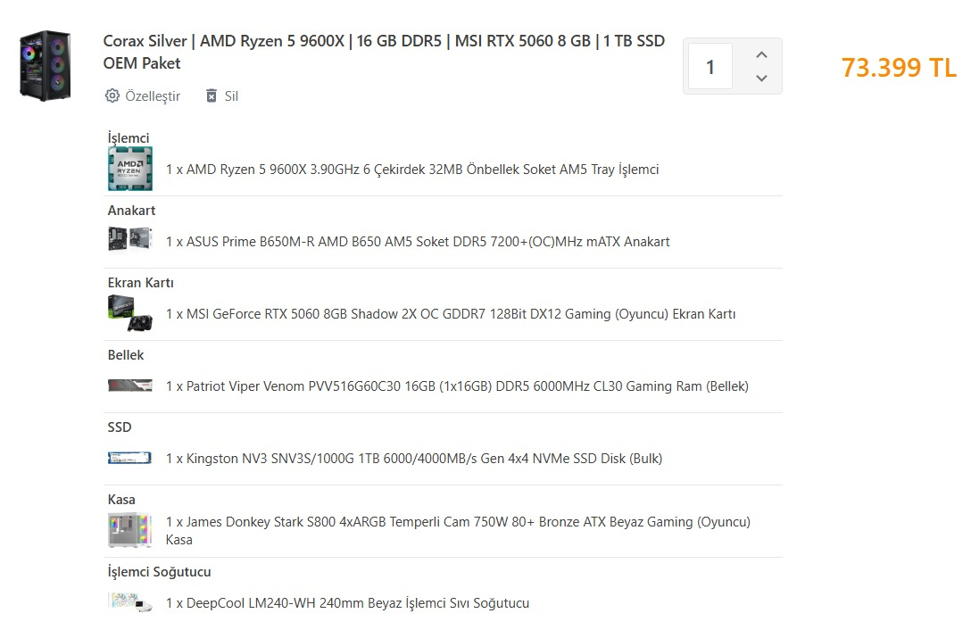The height and width of the screenshot is (630, 971).
Task: Open the Corax Silver PC case product image
Action: (x=45, y=66)
